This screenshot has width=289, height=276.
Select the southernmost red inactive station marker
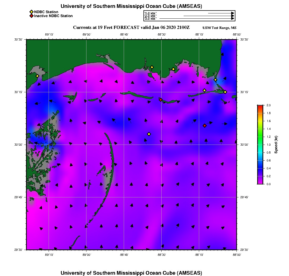pyautogui.click(x=205, y=126)
